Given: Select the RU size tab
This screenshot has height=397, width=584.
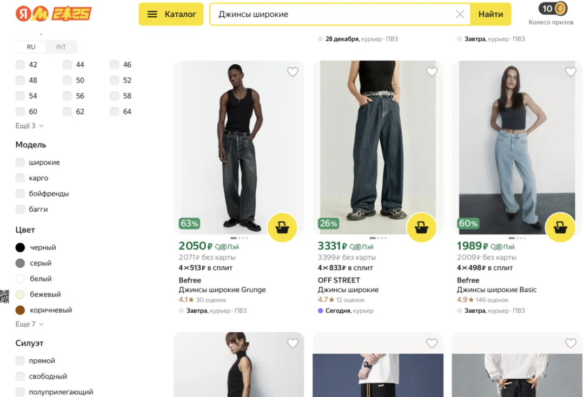Looking at the screenshot, I should click(x=31, y=47).
